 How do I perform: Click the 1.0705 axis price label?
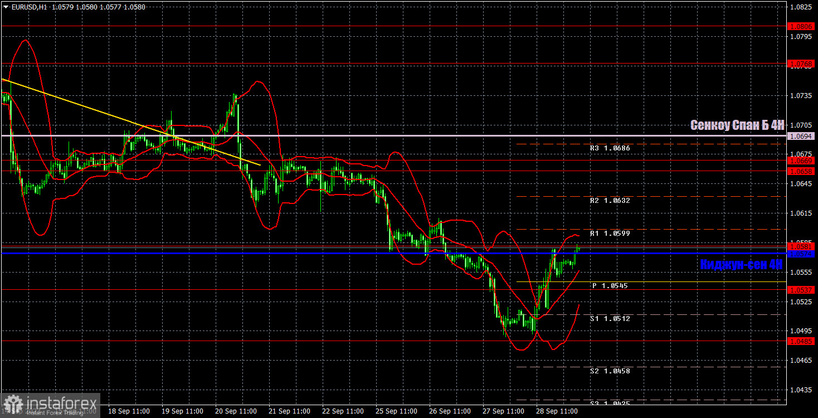point(802,125)
